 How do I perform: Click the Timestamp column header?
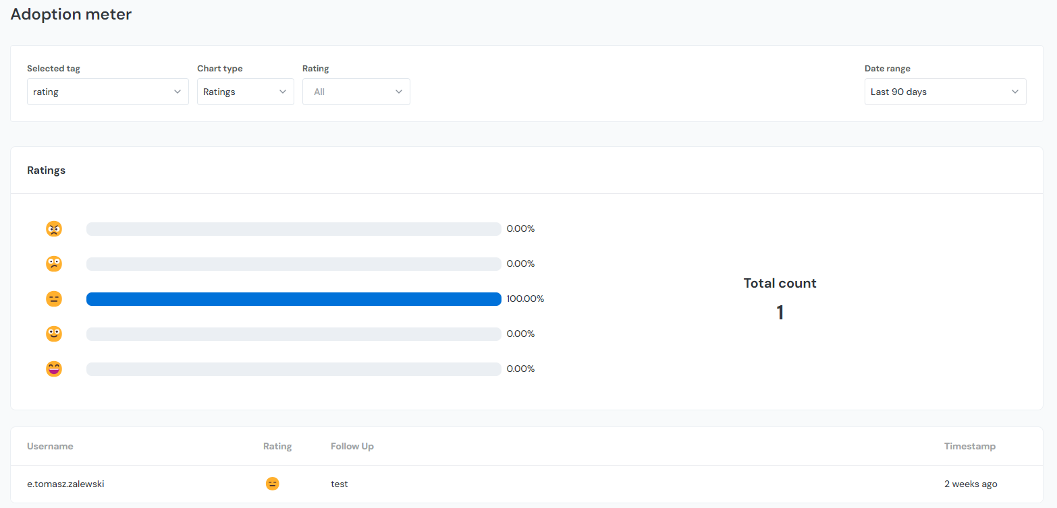pyautogui.click(x=969, y=446)
